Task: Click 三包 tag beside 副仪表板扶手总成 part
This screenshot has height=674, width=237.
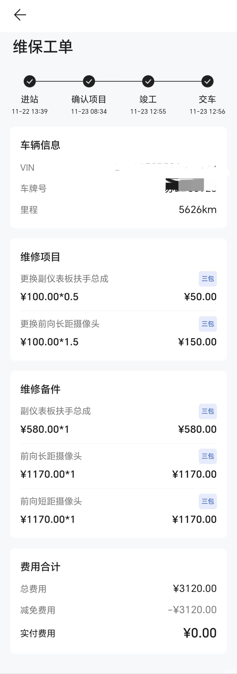Action: tap(208, 411)
